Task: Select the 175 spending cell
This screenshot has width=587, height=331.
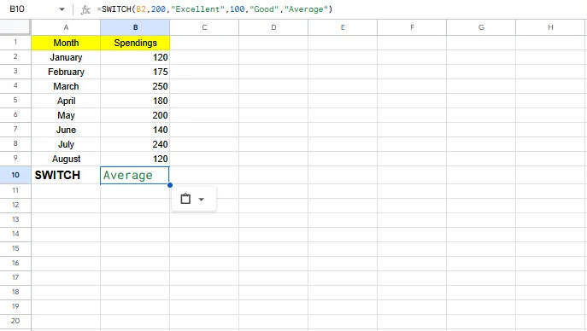Action: click(135, 72)
